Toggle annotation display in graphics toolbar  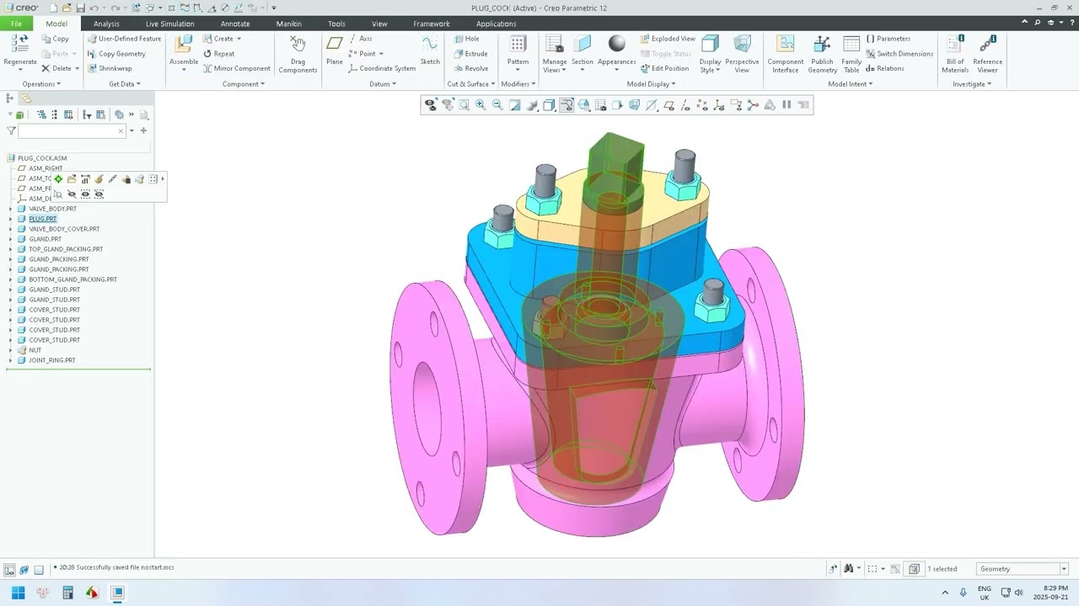(737, 105)
